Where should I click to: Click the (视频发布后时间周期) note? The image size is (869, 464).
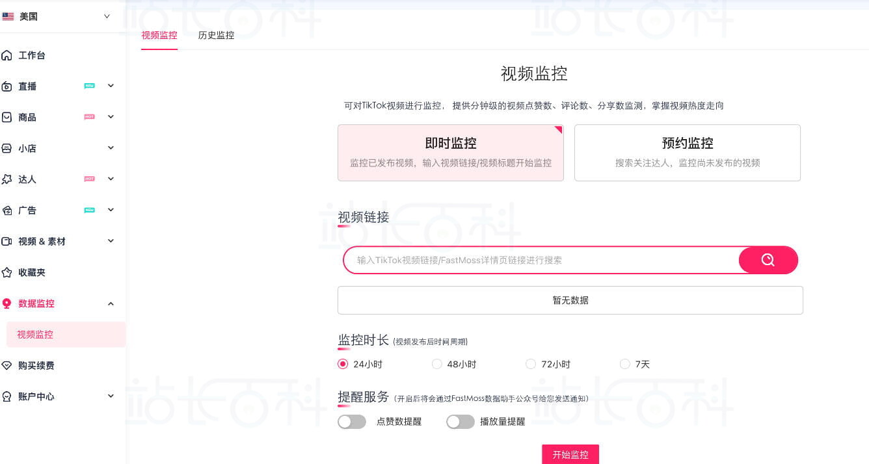coord(431,342)
